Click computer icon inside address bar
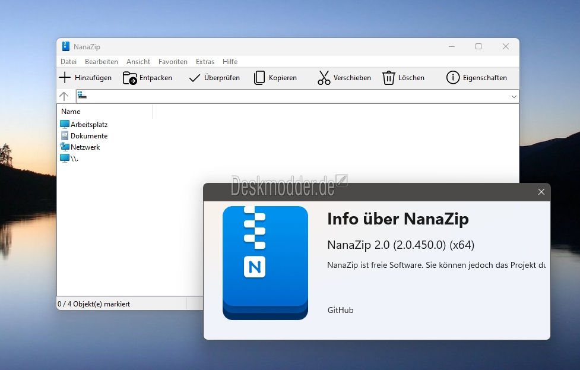The width and height of the screenshot is (580, 370). 82,96
